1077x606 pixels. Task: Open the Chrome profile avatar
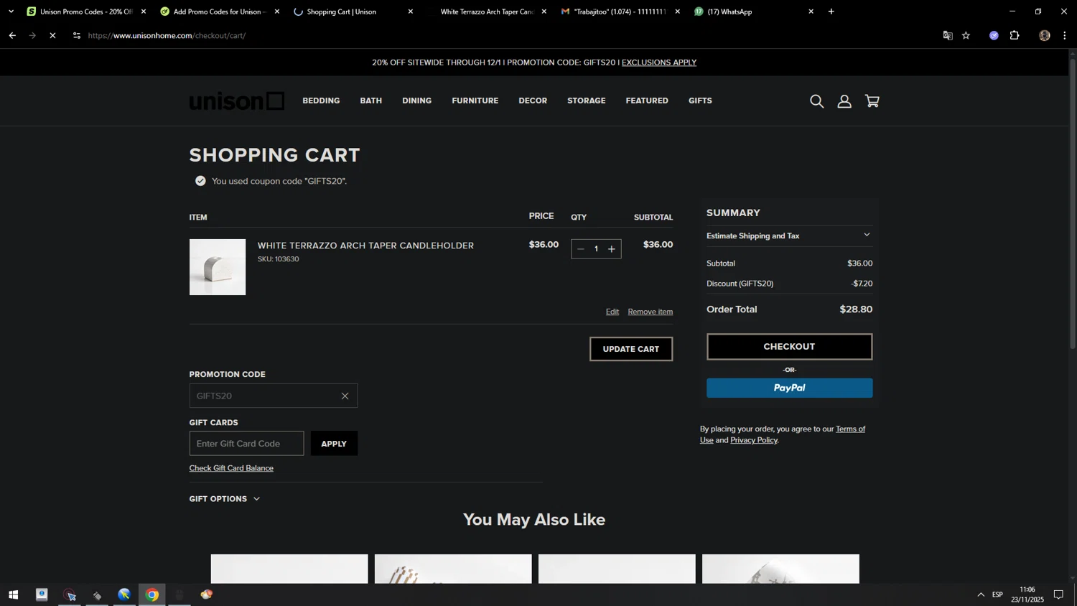1045,35
